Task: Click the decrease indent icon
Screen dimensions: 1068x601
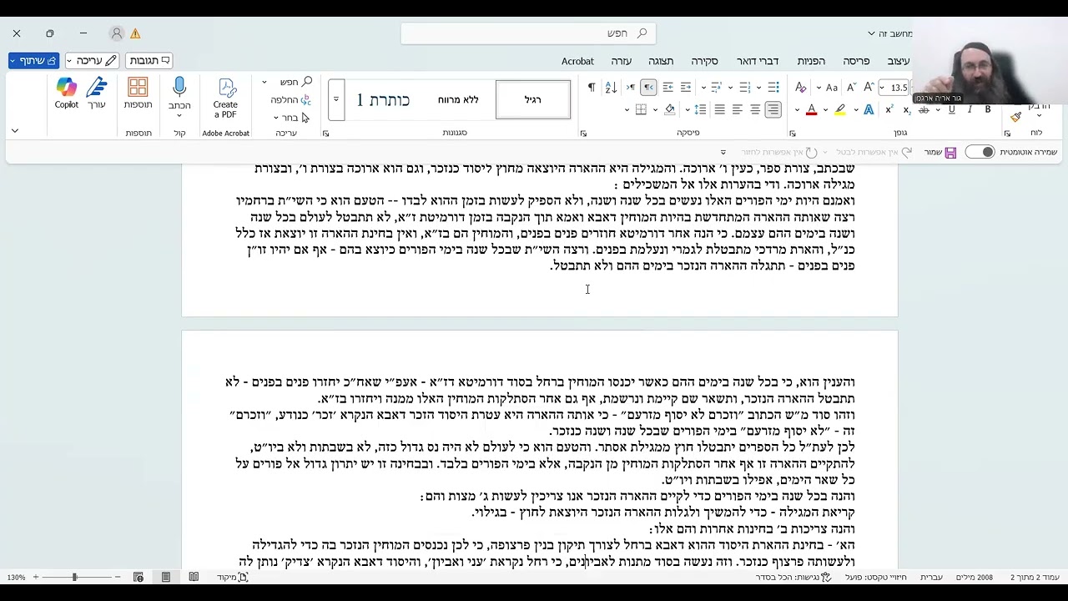Action: [686, 88]
